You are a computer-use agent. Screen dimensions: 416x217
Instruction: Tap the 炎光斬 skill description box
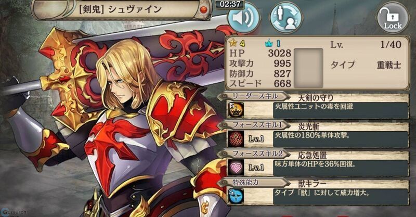coord(341,139)
